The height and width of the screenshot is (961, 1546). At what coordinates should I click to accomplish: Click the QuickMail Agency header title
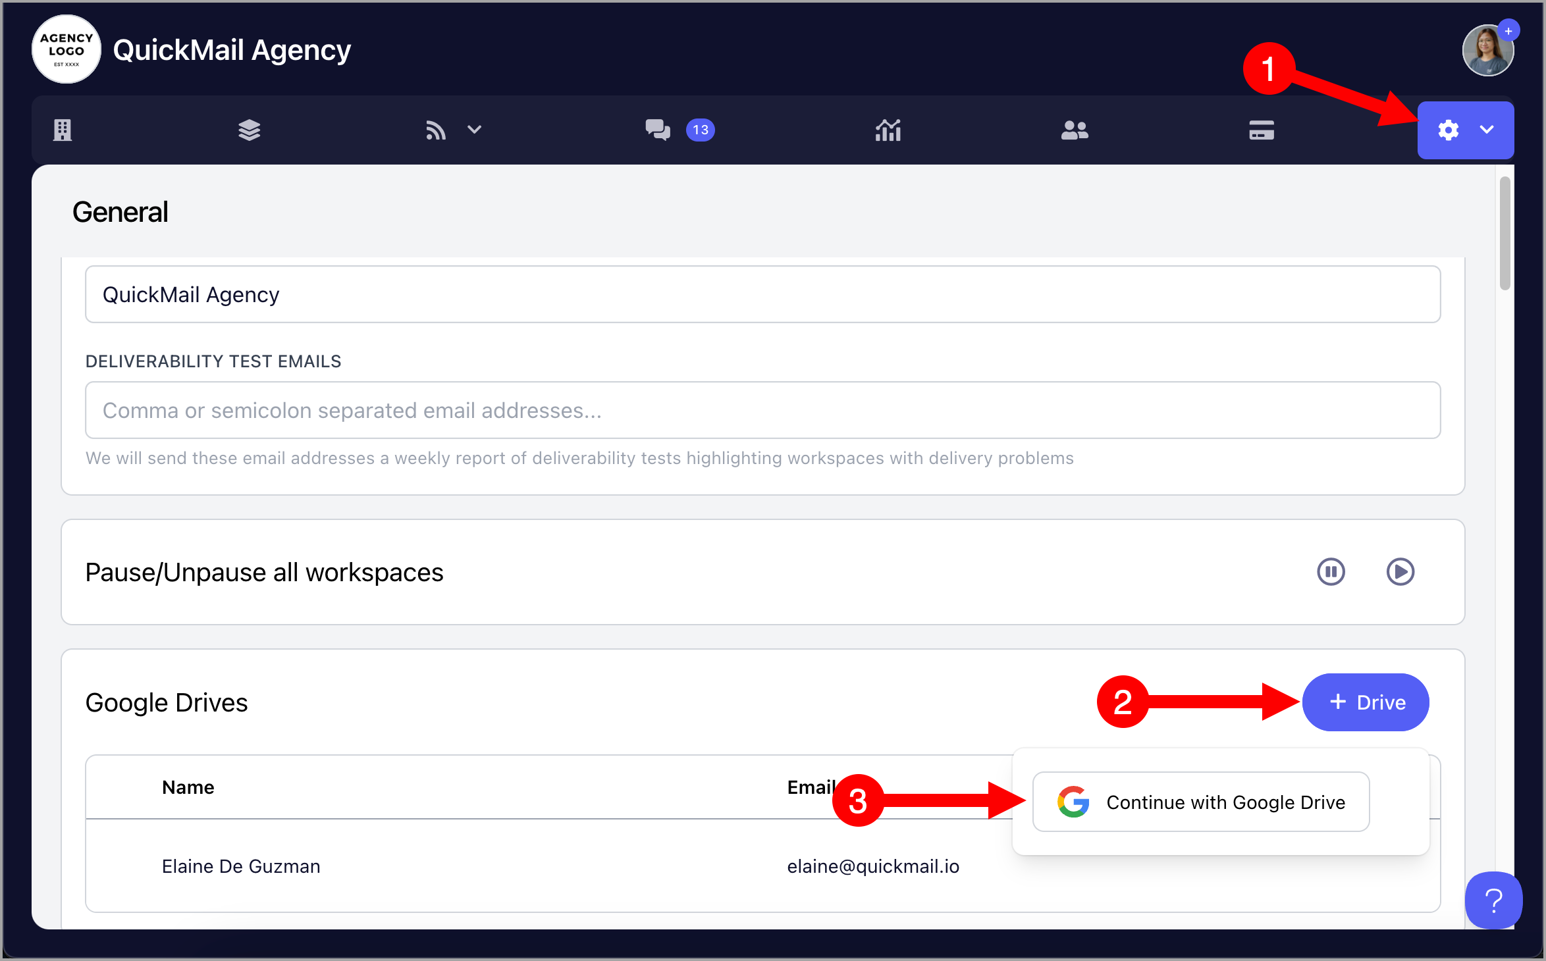pos(232,50)
